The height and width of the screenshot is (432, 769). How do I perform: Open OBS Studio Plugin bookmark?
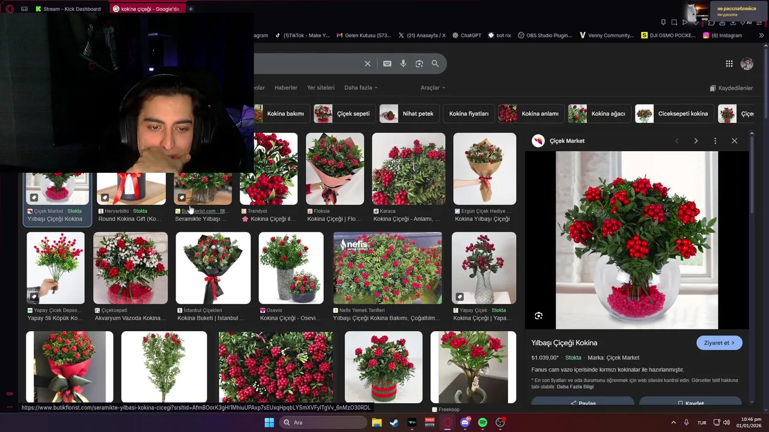coord(545,35)
